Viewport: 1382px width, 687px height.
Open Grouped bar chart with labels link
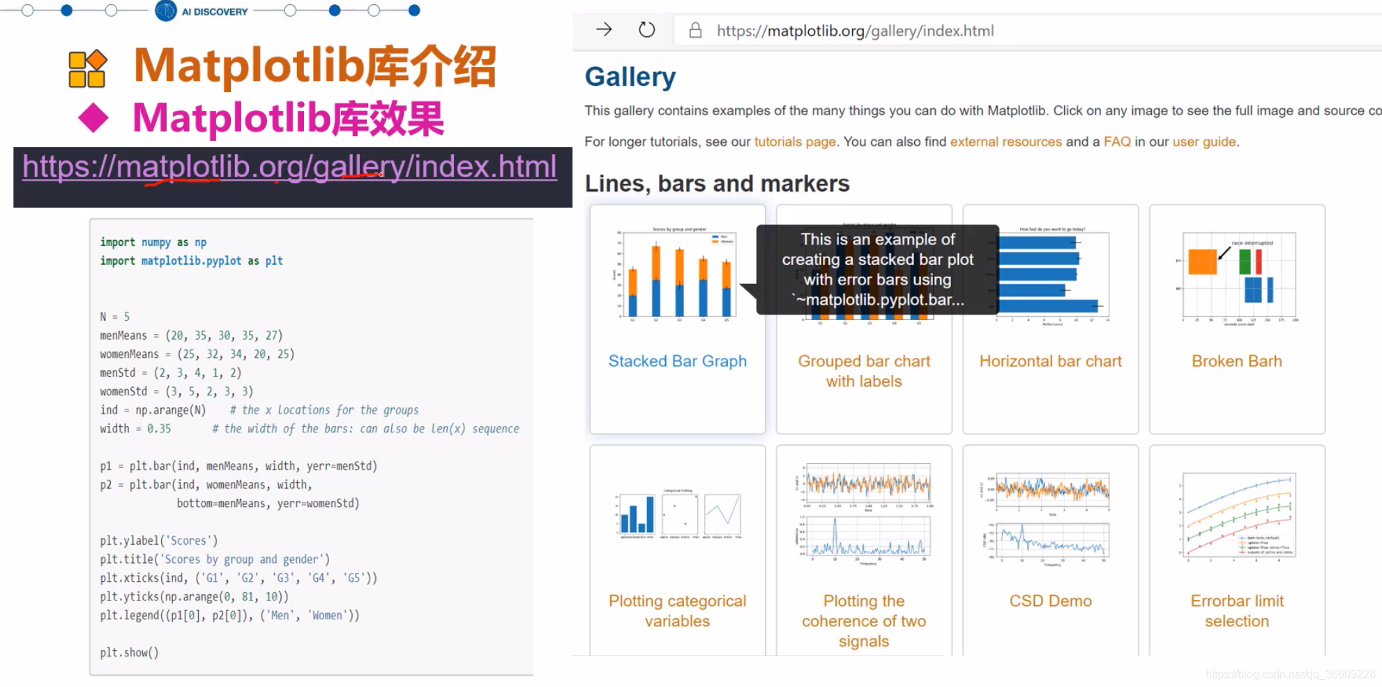(864, 371)
